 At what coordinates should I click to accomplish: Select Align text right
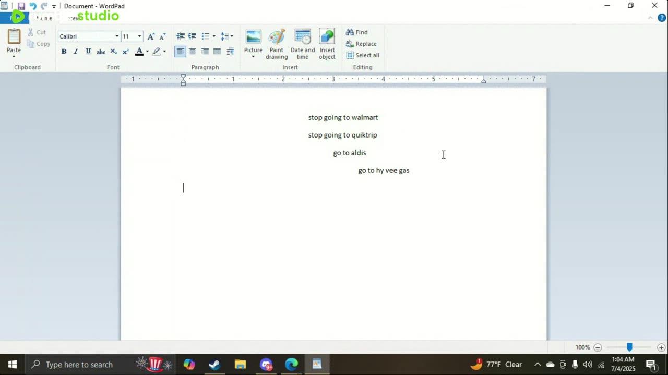point(205,52)
